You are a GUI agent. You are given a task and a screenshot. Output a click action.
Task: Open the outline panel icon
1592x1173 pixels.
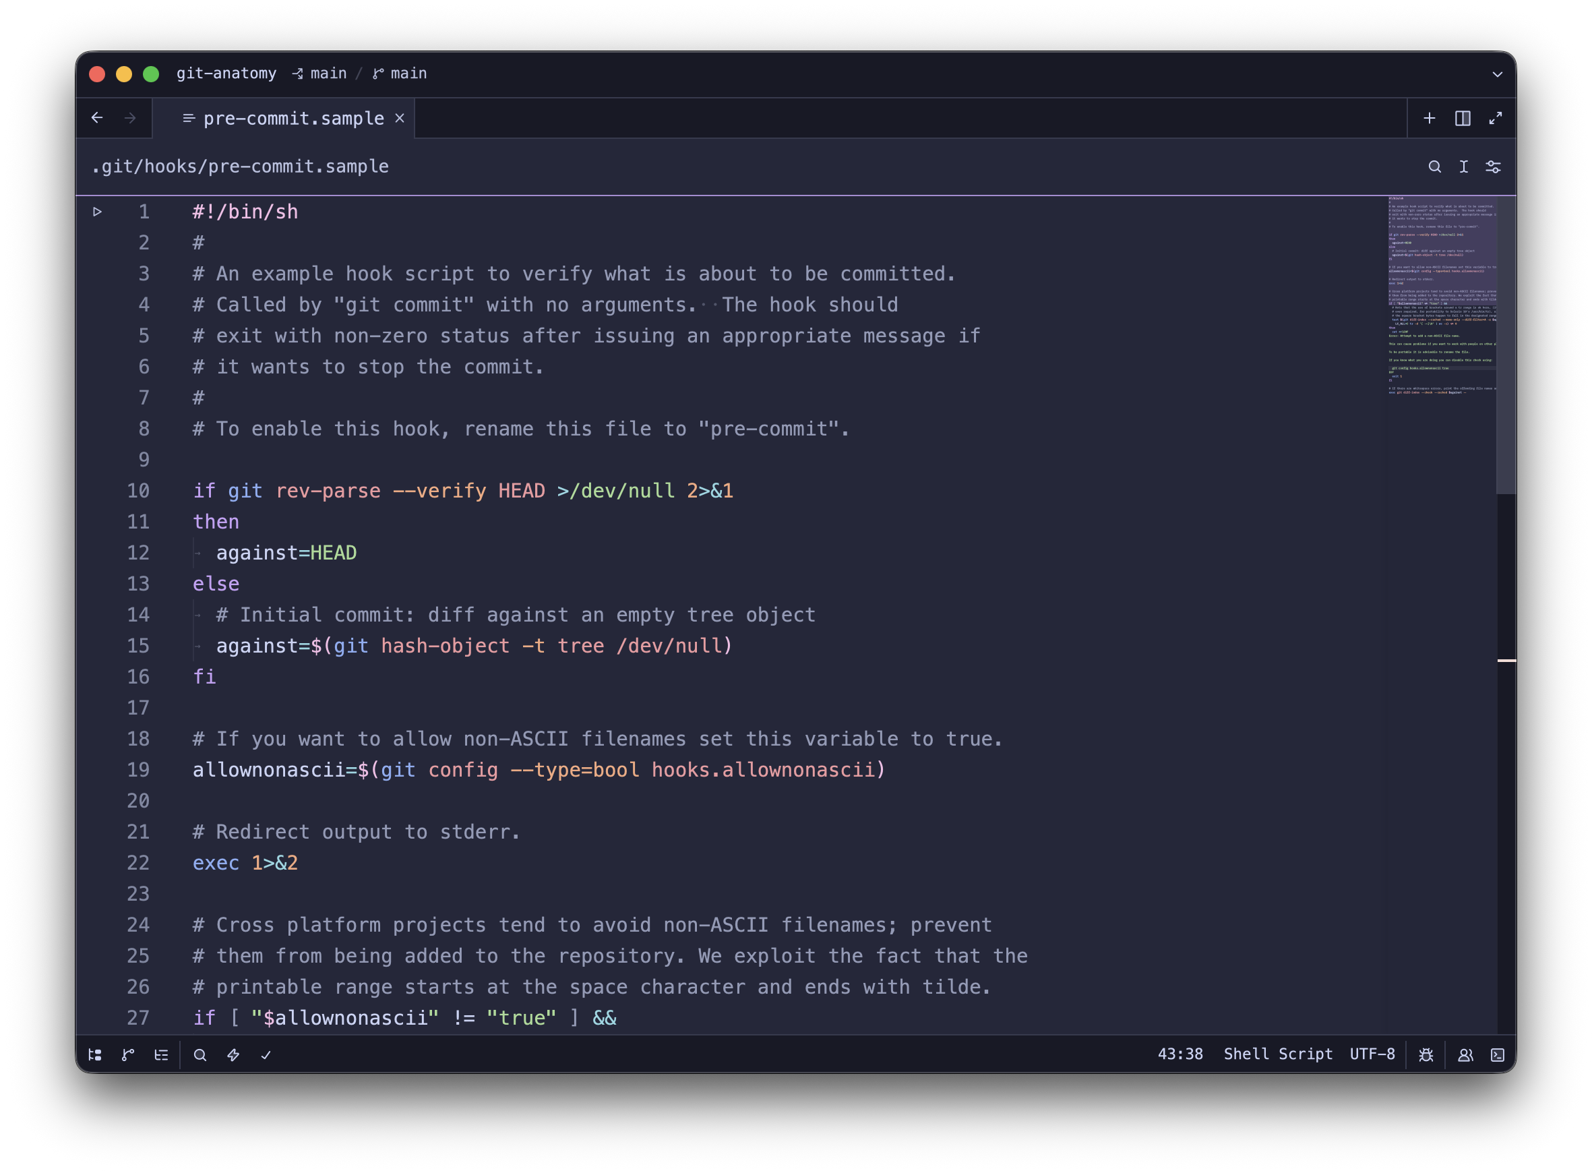[x=161, y=1055]
